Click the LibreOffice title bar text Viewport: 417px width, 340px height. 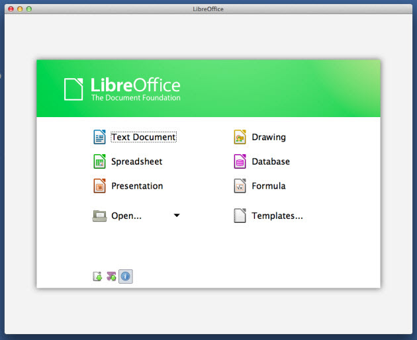coord(208,9)
